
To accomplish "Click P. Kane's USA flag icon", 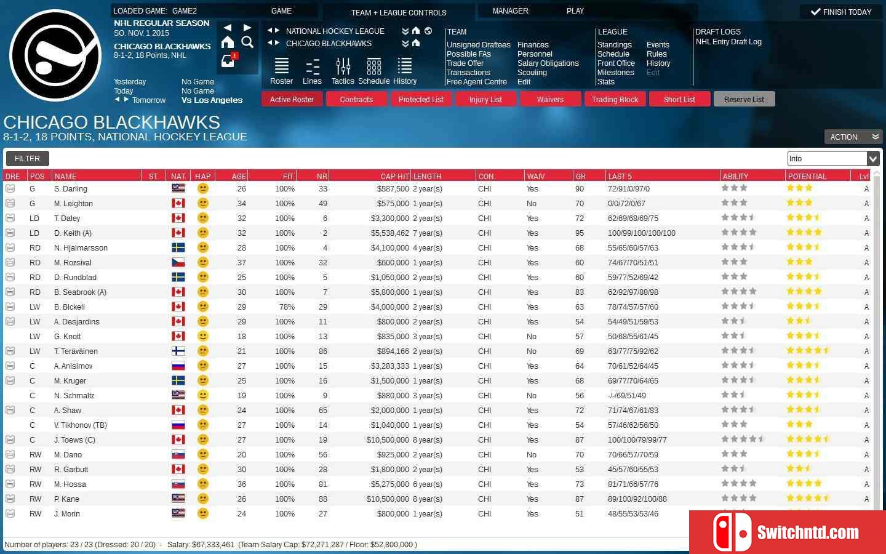I will pyautogui.click(x=178, y=499).
